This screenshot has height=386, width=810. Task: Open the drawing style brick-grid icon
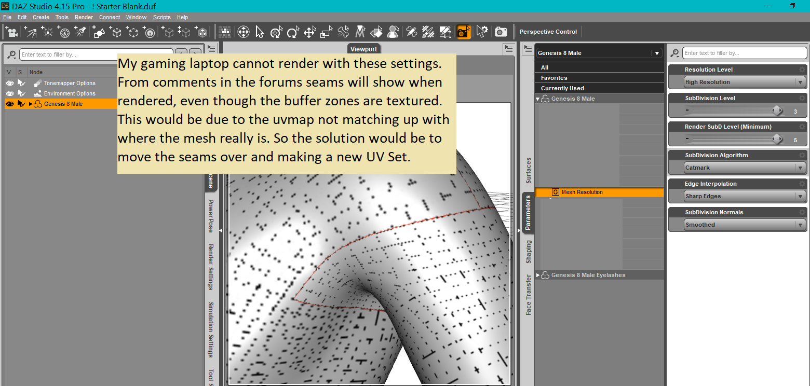[x=225, y=32]
